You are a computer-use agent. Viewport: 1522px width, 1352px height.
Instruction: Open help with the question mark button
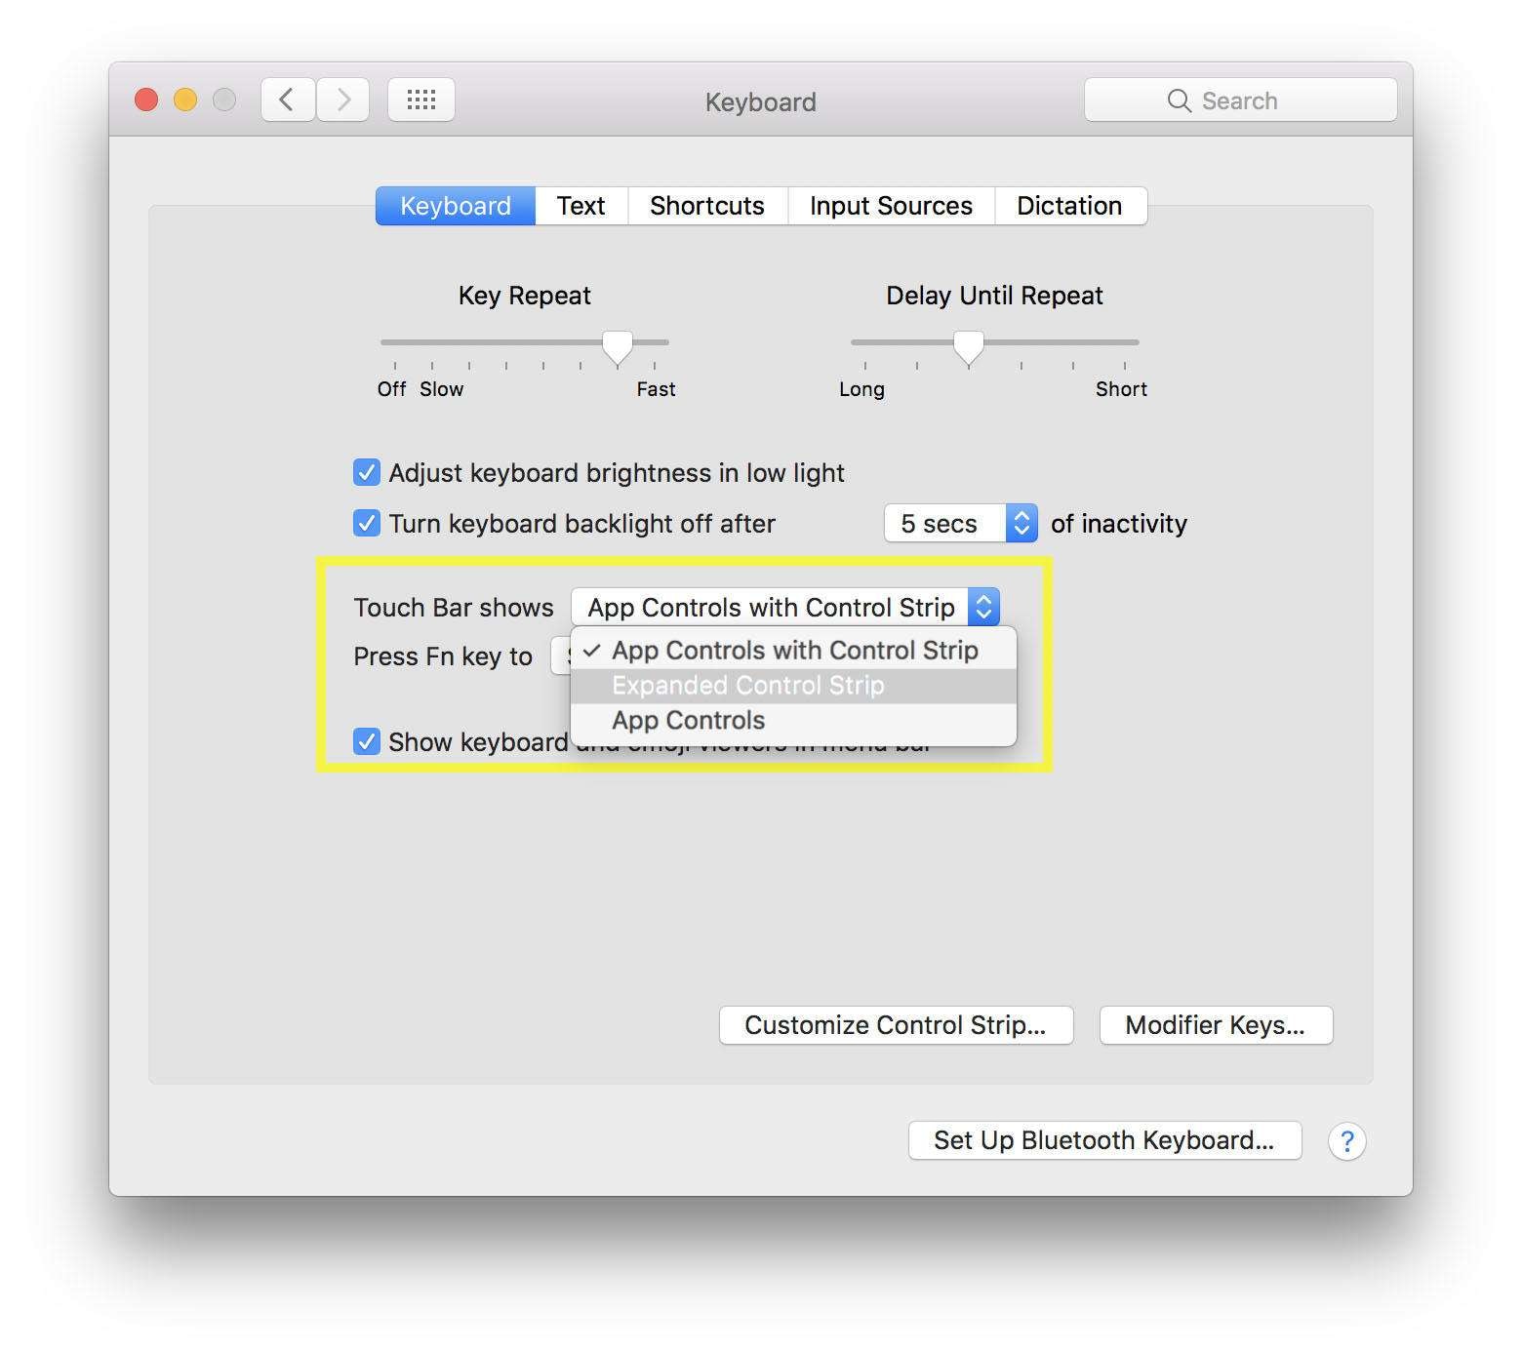(x=1346, y=1140)
